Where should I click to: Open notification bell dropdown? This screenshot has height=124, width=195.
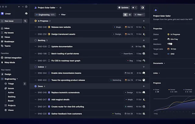(x=134, y=8)
